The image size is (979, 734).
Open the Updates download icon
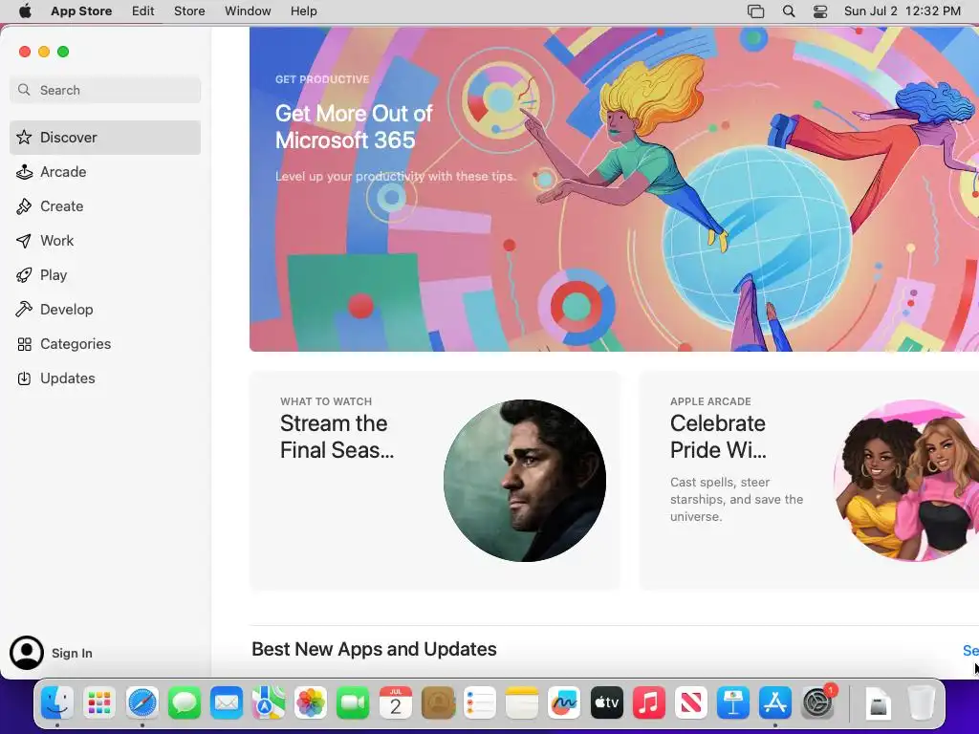pyautogui.click(x=24, y=378)
